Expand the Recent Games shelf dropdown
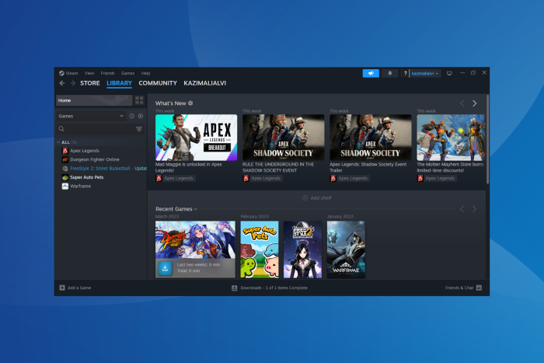The width and height of the screenshot is (544, 363). point(195,209)
